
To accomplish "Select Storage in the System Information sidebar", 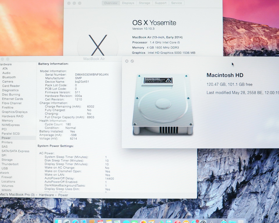I will pyautogui.click(x=7, y=160).
